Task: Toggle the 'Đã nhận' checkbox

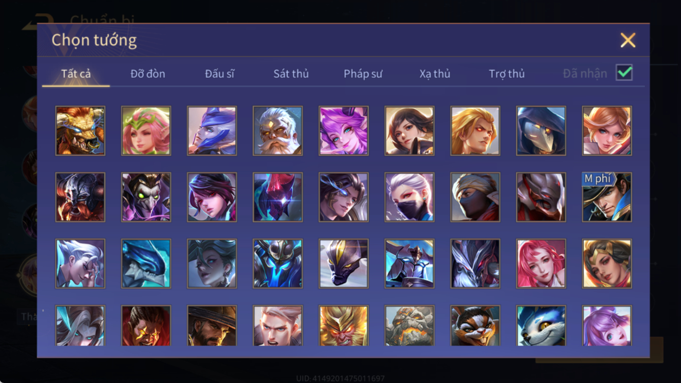Action: pyautogui.click(x=624, y=73)
